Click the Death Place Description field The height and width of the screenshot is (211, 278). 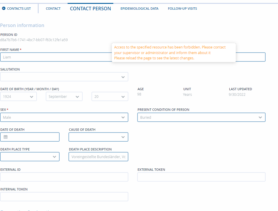(x=98, y=157)
